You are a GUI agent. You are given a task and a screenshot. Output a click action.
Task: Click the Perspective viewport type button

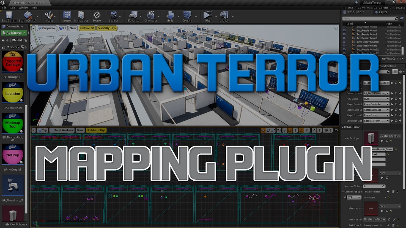point(47,28)
